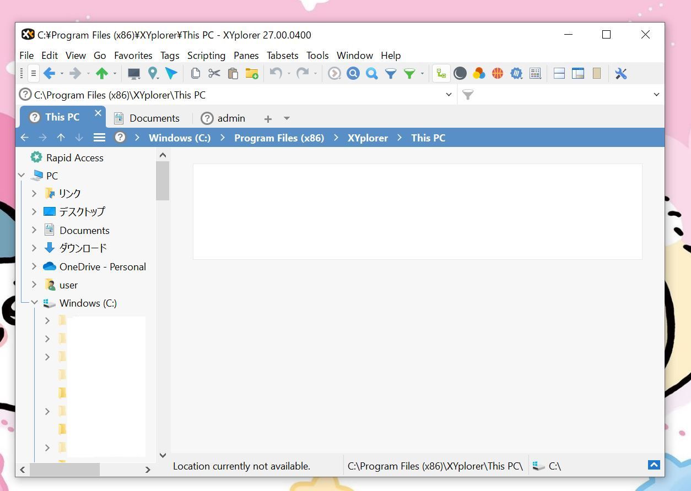This screenshot has width=691, height=491.
Task: Expand the デスクトップ tree node
Action: coord(34,211)
